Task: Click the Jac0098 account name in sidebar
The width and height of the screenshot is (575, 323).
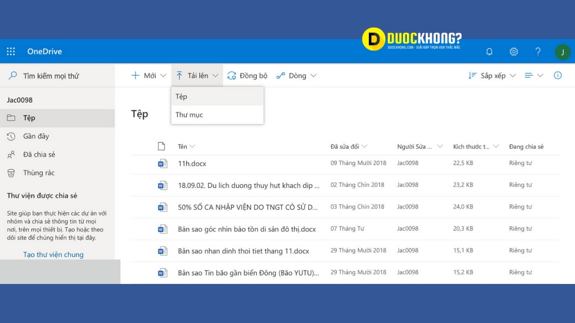Action: 20,100
